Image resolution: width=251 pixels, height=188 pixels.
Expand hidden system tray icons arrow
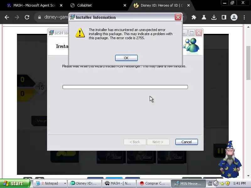[216, 183]
